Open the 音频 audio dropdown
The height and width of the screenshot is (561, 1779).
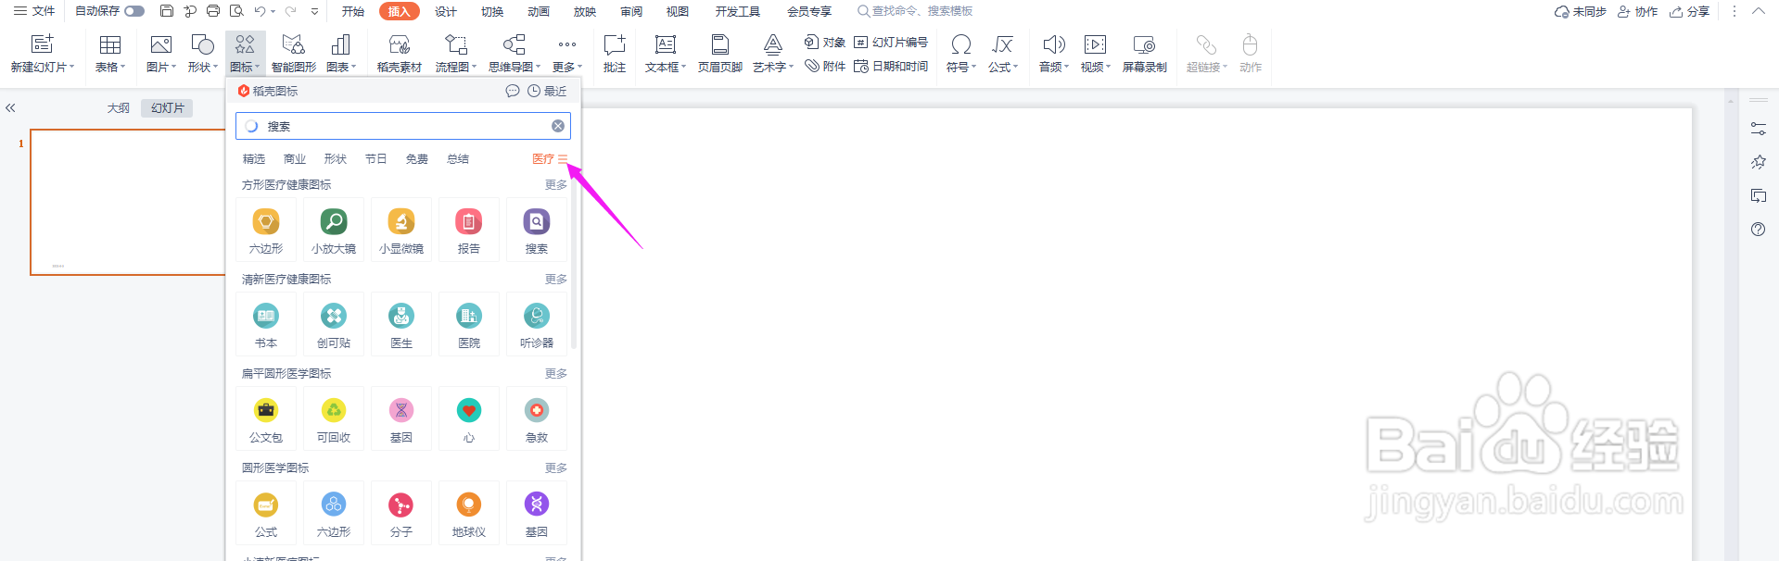click(x=1054, y=54)
